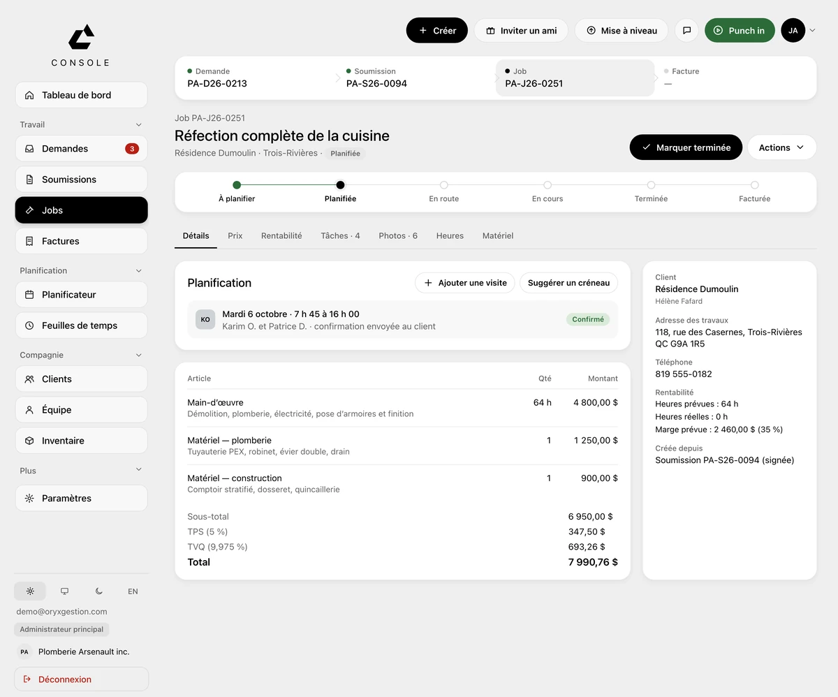This screenshot has height=697, width=838.
Task: Switch to dark theme moon toggle
Action: click(98, 592)
